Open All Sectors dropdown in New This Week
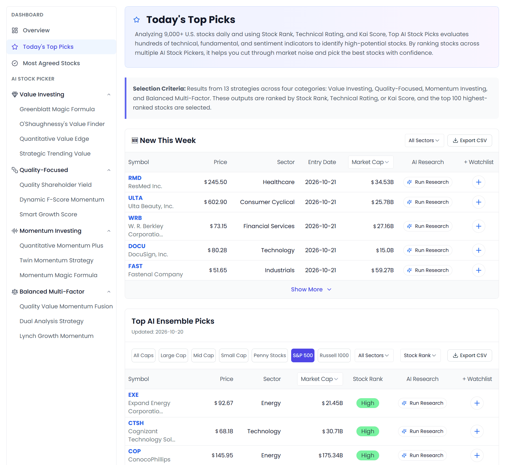 pyautogui.click(x=424, y=140)
